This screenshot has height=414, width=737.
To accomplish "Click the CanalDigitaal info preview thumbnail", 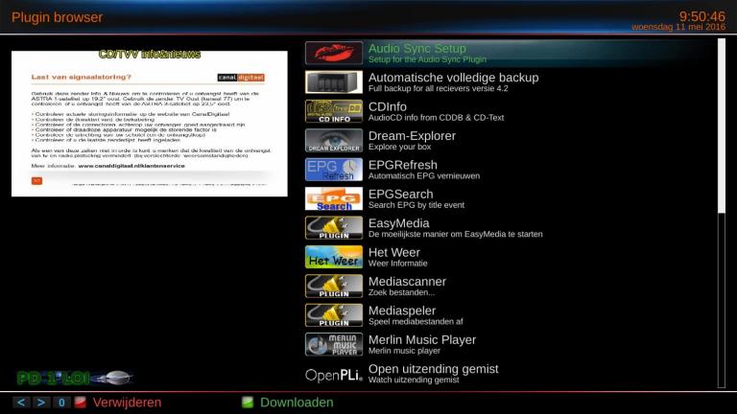I will (149, 123).
